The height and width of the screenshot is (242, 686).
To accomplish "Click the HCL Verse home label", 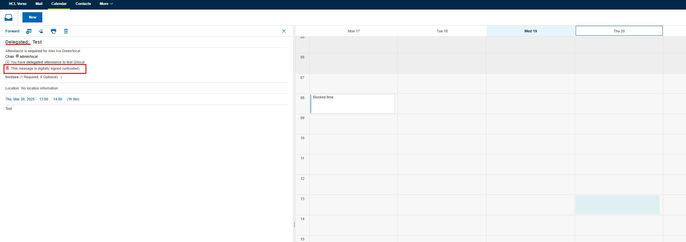I will pyautogui.click(x=18, y=4).
